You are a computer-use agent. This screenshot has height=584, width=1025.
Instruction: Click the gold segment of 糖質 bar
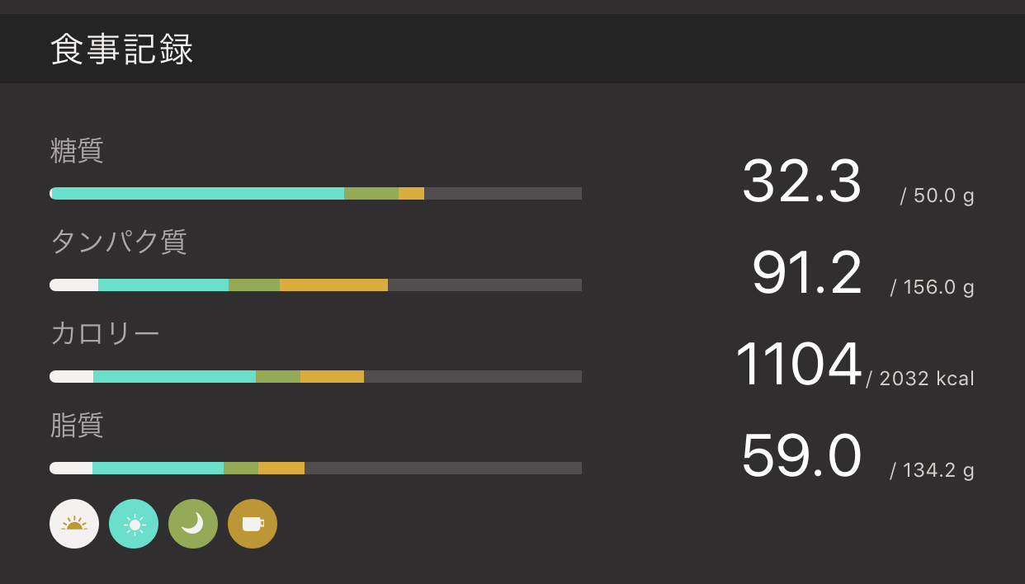(411, 194)
